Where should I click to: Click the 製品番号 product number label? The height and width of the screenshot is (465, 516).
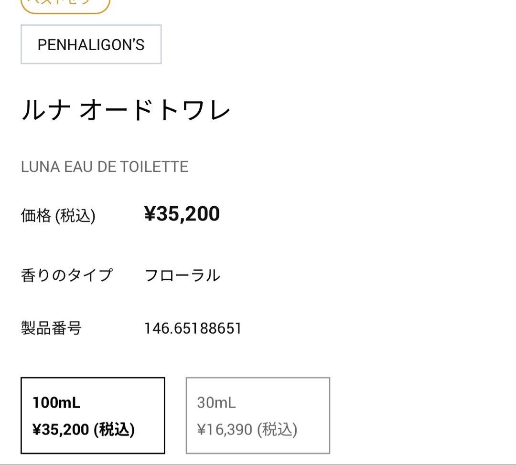52,328
